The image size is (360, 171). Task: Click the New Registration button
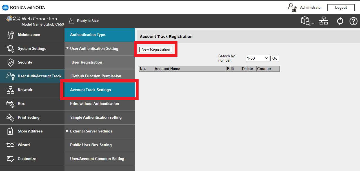(156, 49)
